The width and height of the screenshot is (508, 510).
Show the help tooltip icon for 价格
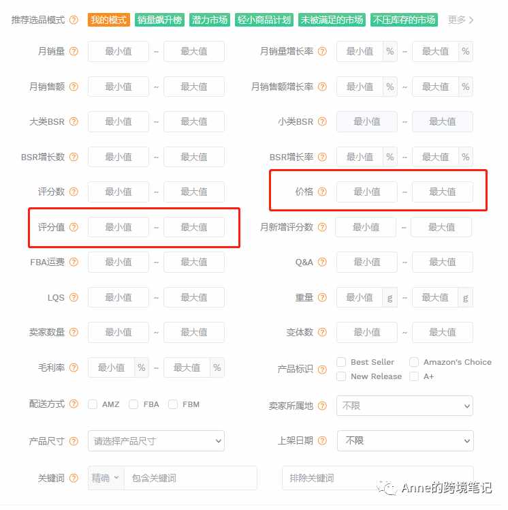tap(322, 192)
